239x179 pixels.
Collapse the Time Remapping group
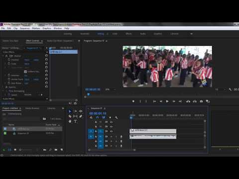(x=3, y=91)
